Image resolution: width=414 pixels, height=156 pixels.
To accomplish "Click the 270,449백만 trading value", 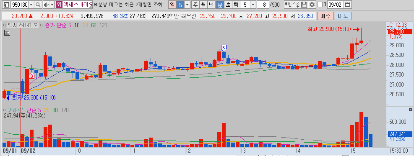I will pos(165,16).
